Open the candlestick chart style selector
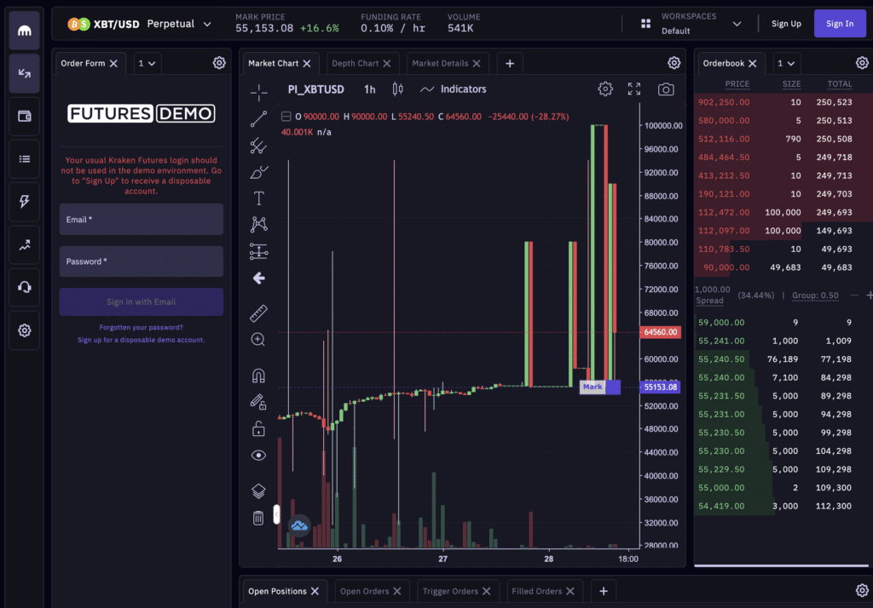Screen dimensions: 873x608 pyautogui.click(x=397, y=89)
